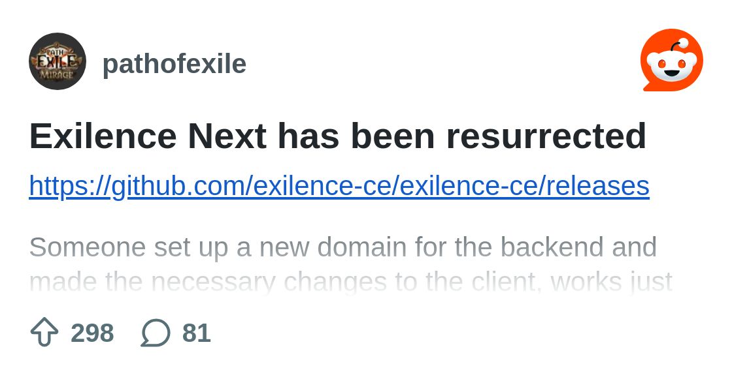Screen dimensions: 732x381
Task: Click the 'releases' end of the URL
Action: pos(597,186)
